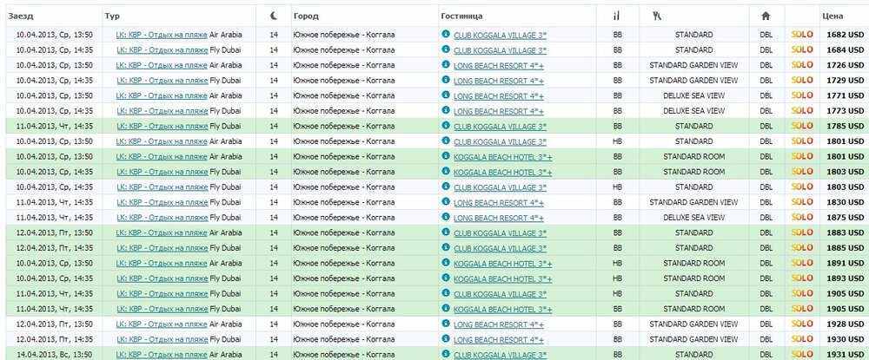Open info icon for the 1891 USD row

(x=445, y=263)
